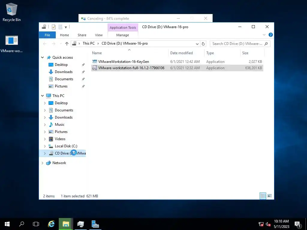This screenshot has height=230, width=307.
Task: Go back with the Back arrow
Action: (45, 44)
